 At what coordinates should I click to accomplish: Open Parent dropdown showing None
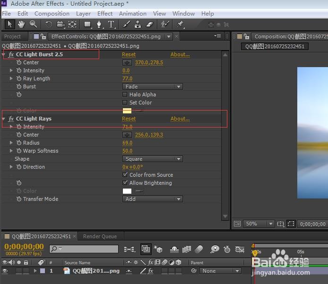[x=220, y=271]
